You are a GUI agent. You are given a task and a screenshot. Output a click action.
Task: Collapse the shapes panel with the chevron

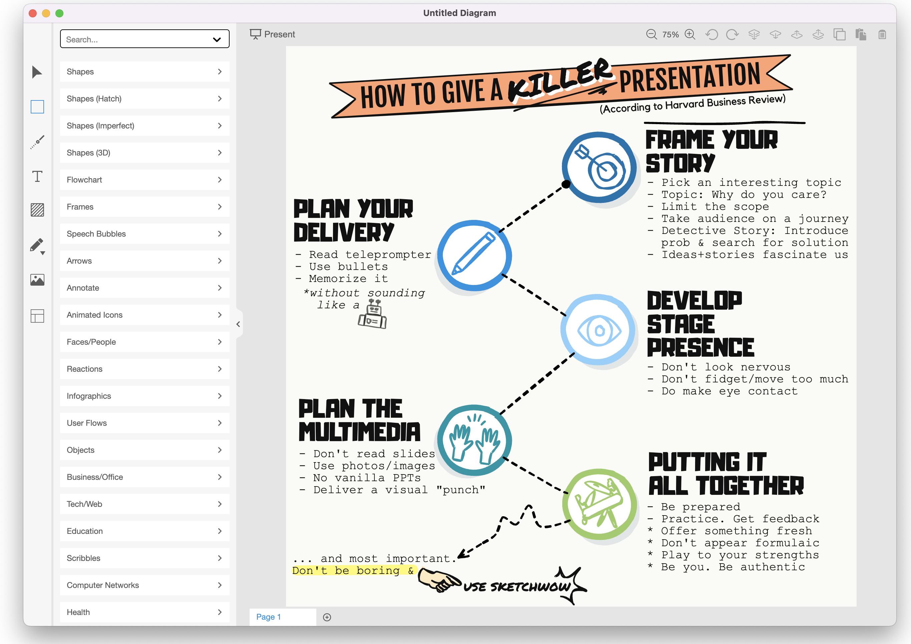[238, 324]
